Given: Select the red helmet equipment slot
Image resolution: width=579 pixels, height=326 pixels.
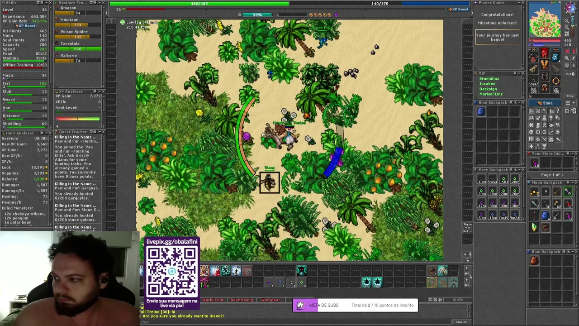Looking at the screenshot, I should [x=545, y=53].
